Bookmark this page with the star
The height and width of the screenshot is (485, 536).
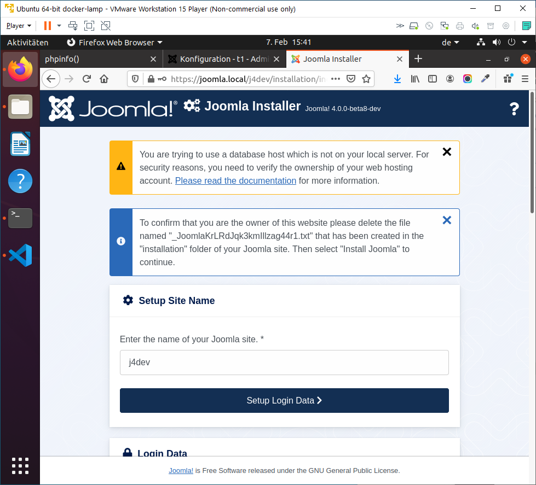click(366, 79)
